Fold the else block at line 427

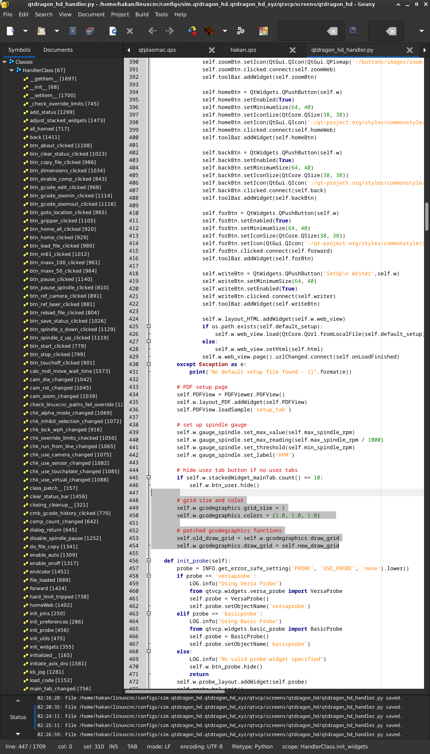tap(149, 341)
